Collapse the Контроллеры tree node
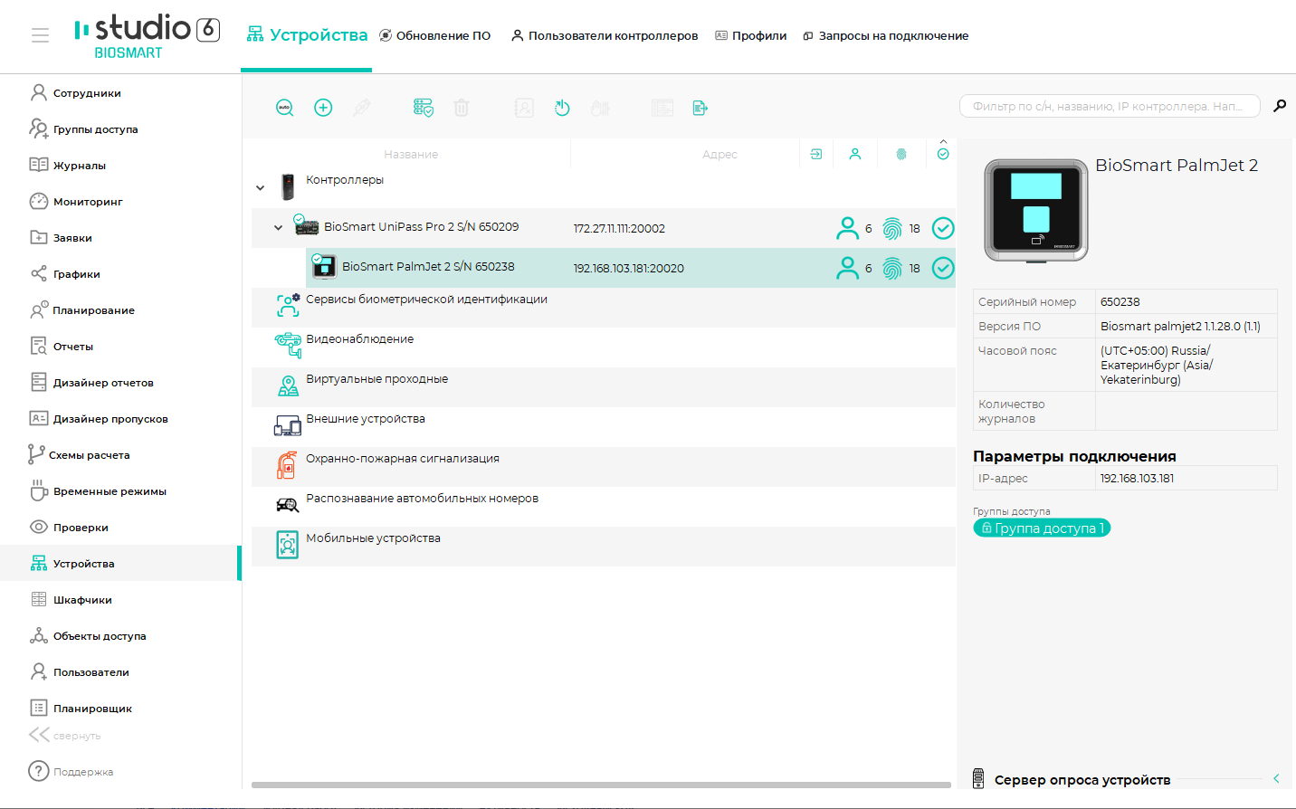 [260, 188]
